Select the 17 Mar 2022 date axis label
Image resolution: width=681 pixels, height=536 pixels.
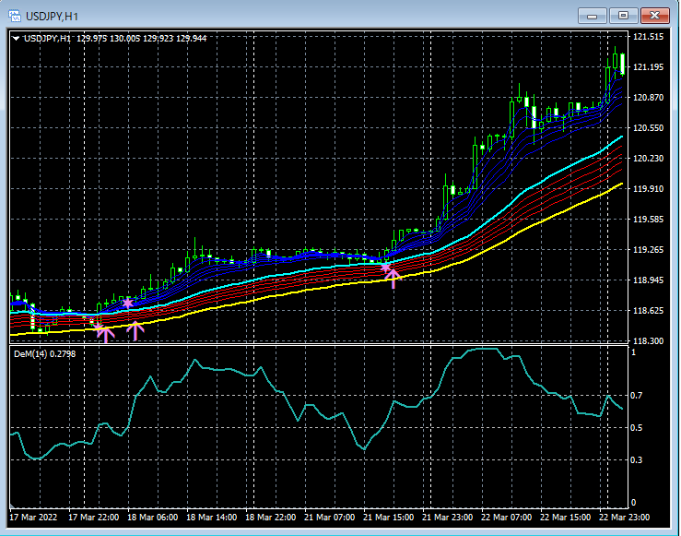point(33,517)
